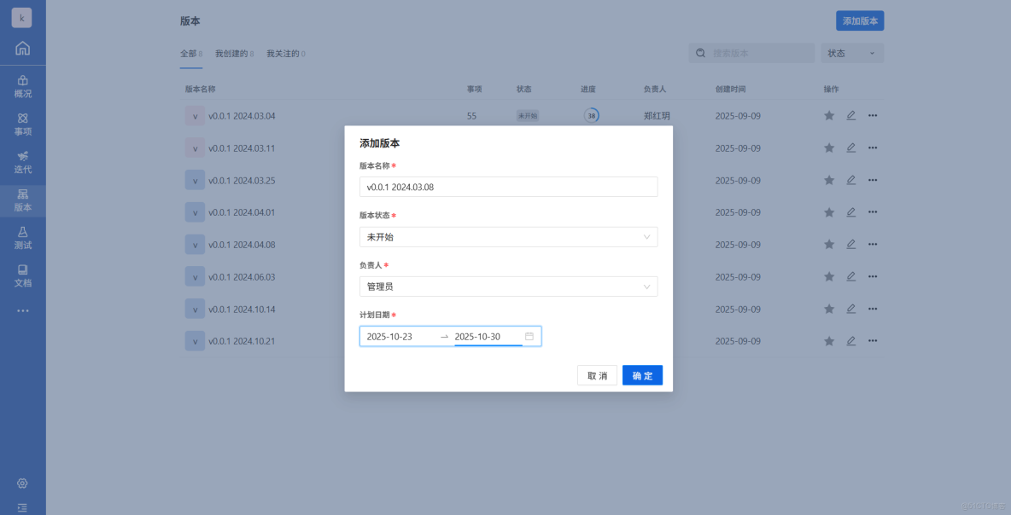Select the 事项 (Issues) sidebar icon

point(22,124)
